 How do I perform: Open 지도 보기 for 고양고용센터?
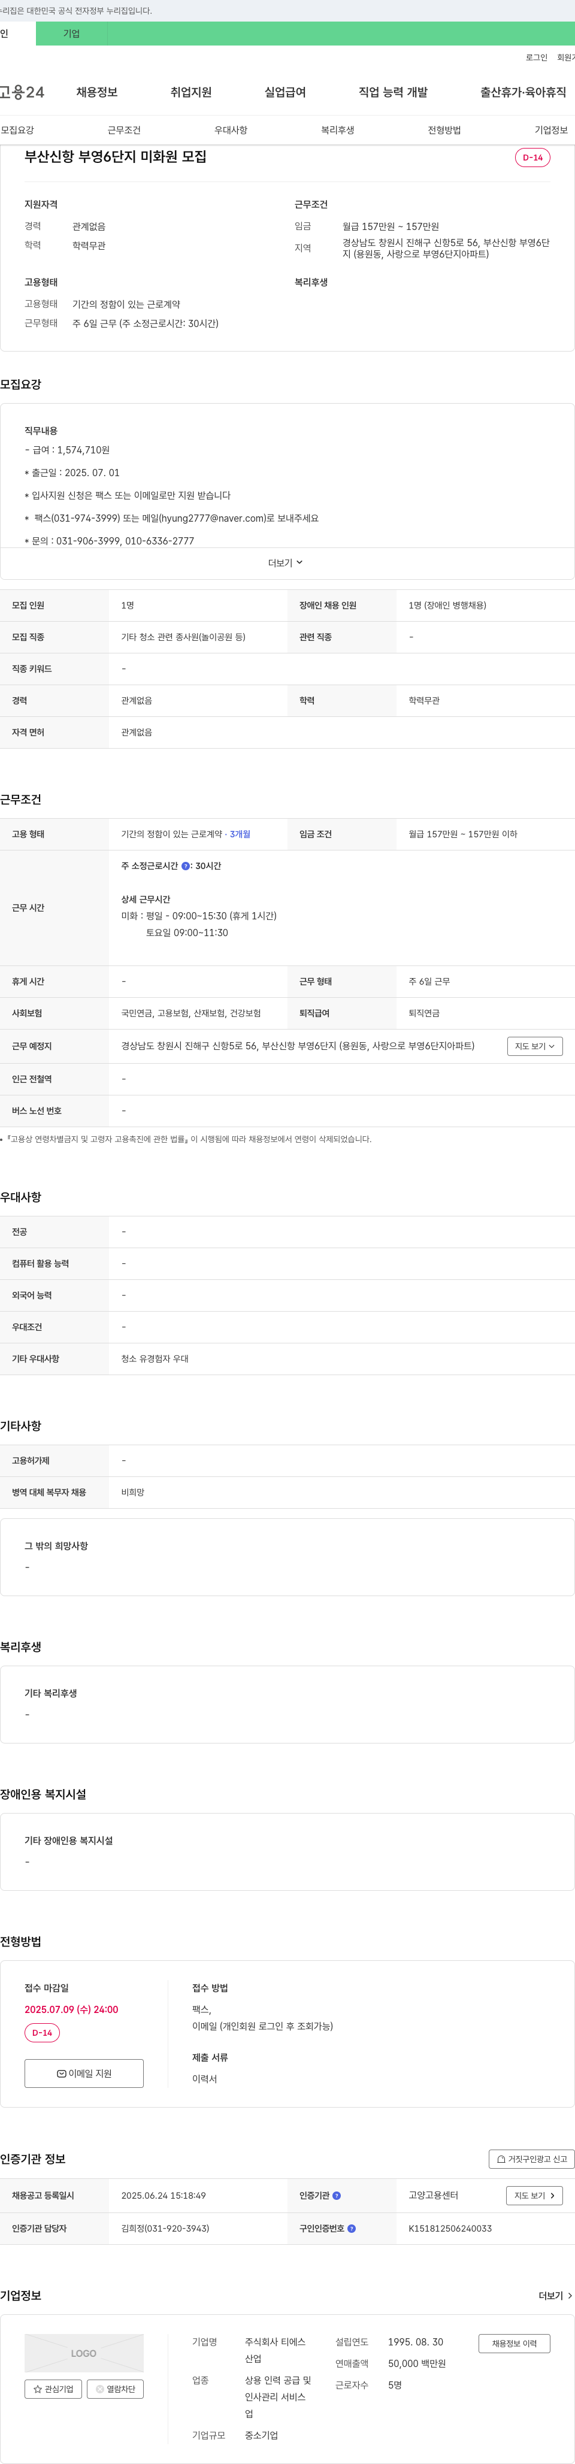(x=534, y=2195)
